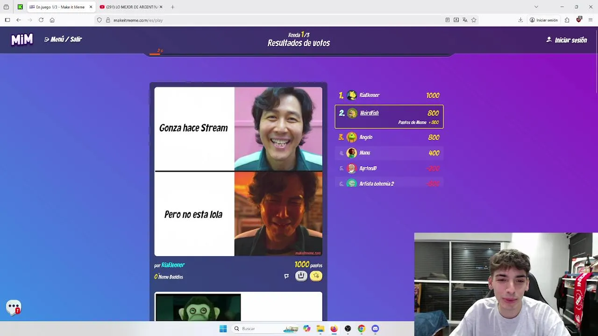Open the Windows Start menu
598x336 pixels.
[223, 329]
